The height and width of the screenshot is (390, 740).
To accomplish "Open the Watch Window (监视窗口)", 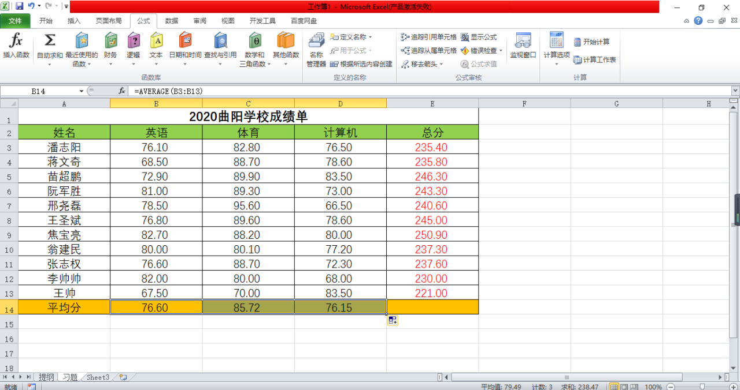I will pyautogui.click(x=523, y=46).
